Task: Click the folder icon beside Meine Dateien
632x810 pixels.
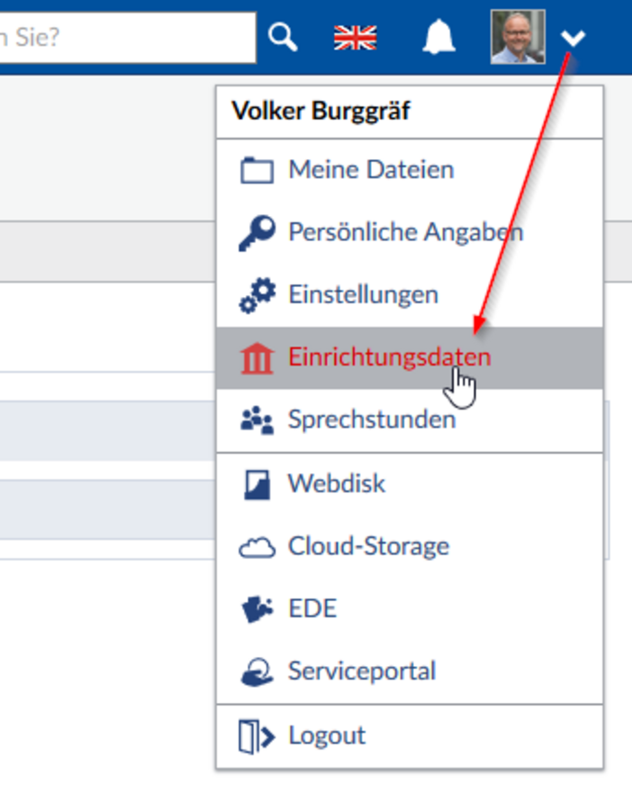Action: click(257, 170)
